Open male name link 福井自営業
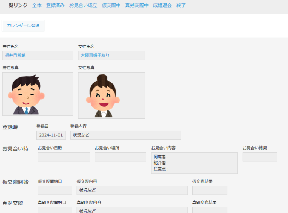288x213 pixels. (x=15, y=56)
